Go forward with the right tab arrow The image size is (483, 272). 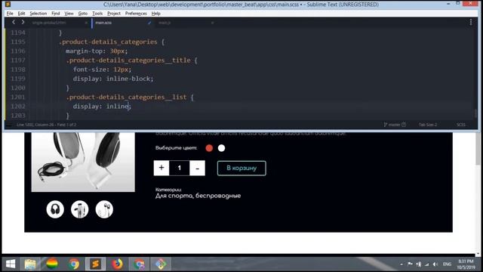(23, 22)
